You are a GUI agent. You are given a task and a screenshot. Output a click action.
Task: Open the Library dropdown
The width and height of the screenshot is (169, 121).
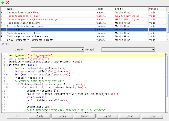click(57, 50)
